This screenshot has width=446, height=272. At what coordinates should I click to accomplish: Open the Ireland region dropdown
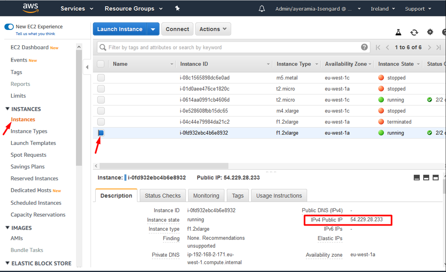pyautogui.click(x=383, y=9)
